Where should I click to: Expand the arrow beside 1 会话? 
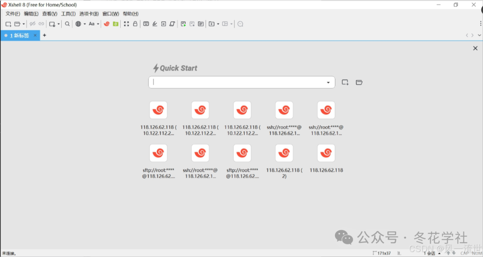[439, 253]
